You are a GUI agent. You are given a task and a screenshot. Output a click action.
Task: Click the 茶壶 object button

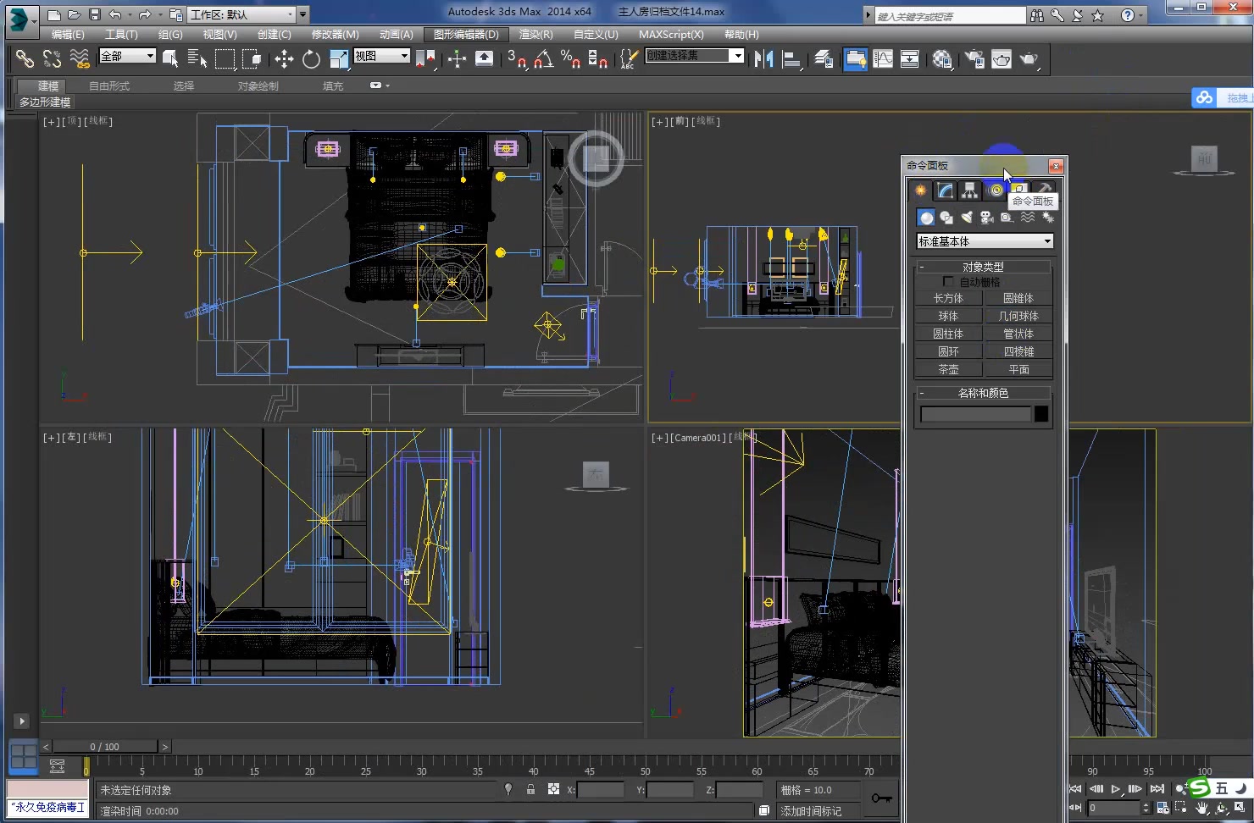948,369
